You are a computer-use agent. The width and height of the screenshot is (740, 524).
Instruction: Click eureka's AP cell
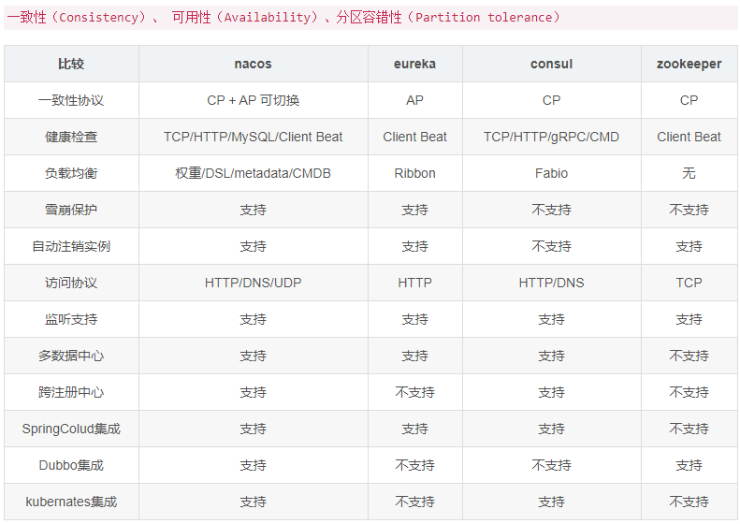point(414,100)
